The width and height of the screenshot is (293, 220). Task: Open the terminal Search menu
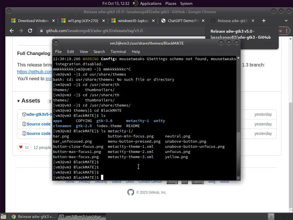pyautogui.click(x=99, y=52)
